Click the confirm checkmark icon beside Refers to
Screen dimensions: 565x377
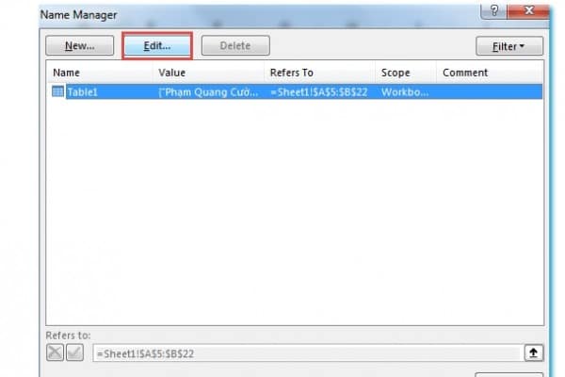(x=75, y=352)
